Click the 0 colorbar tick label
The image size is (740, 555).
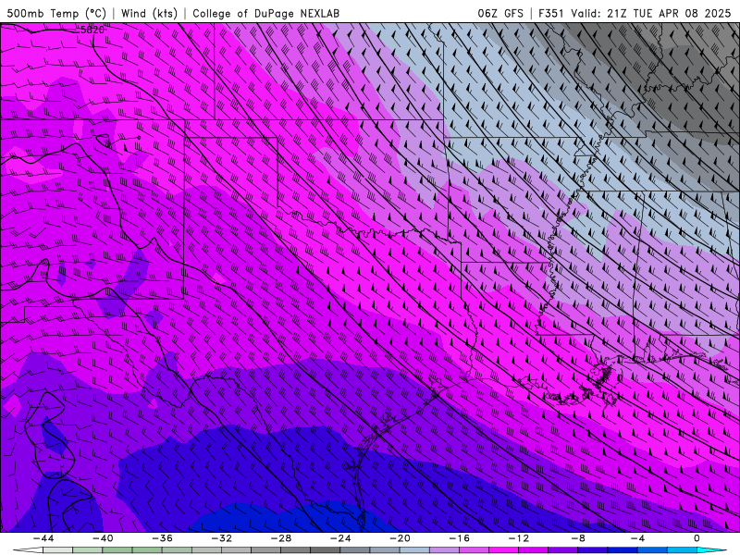[697, 538]
